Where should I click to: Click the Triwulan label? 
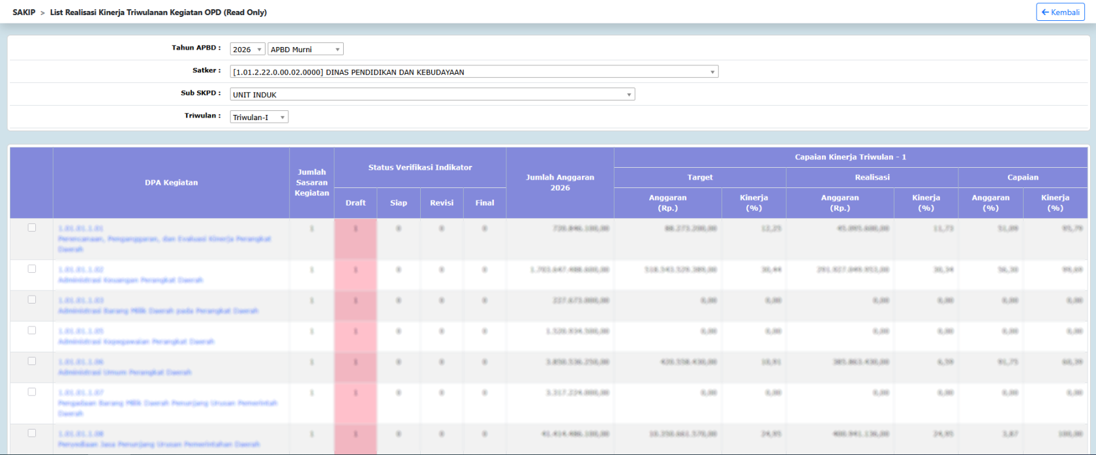(x=203, y=116)
